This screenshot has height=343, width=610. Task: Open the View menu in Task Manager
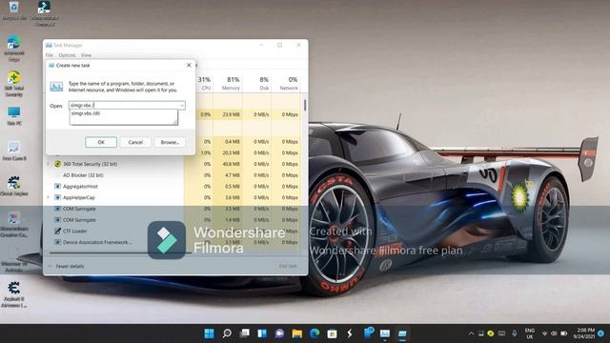tap(86, 55)
